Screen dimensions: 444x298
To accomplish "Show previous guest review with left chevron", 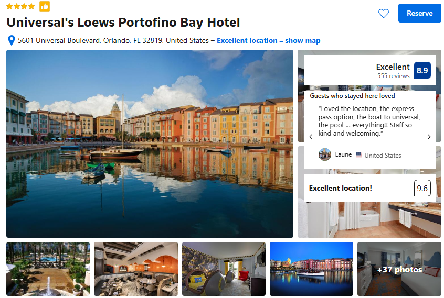I will 311,137.
